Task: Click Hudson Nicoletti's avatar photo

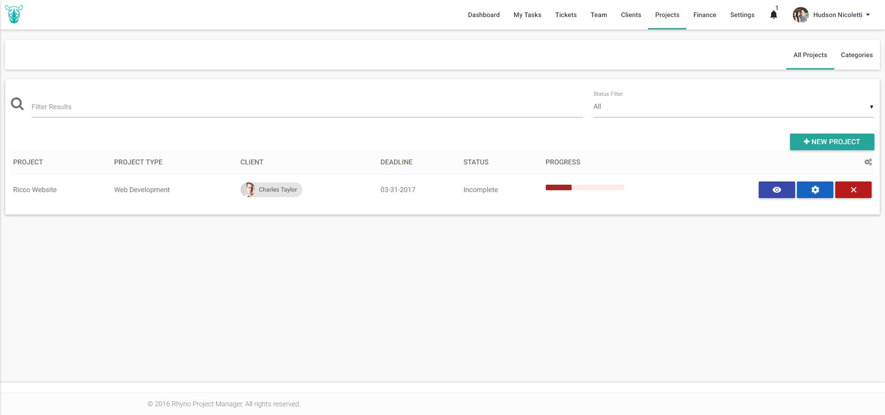Action: click(x=801, y=15)
